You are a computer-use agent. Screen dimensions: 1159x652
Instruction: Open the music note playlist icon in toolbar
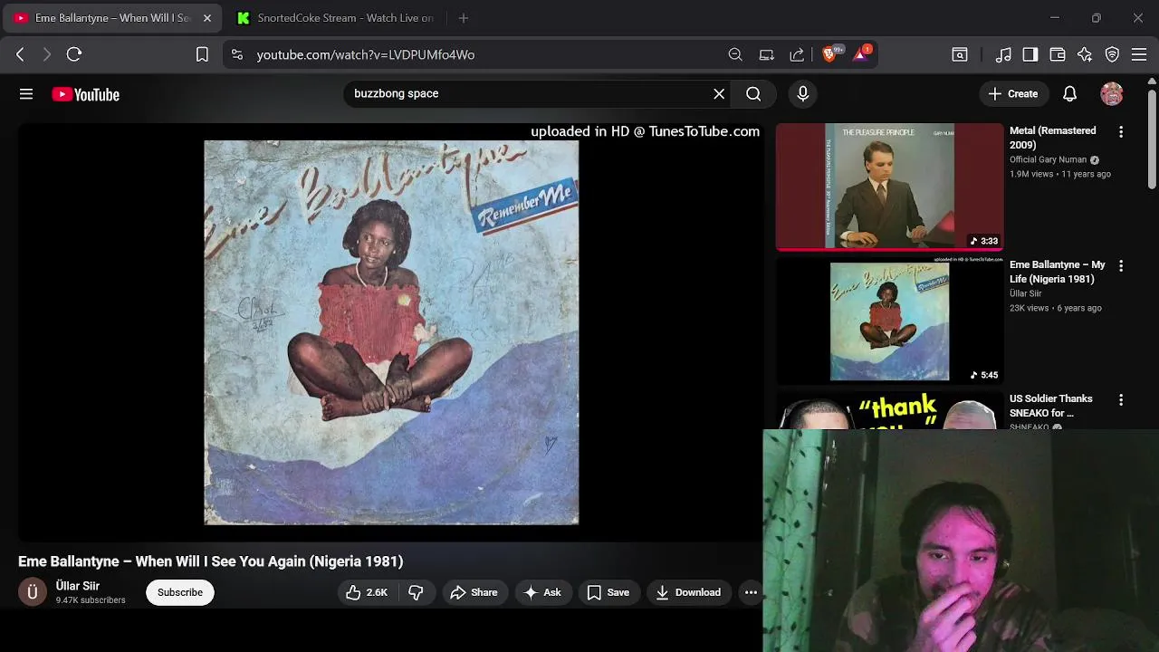pos(1003,54)
